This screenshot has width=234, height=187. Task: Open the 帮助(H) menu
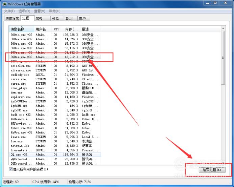point(55,11)
